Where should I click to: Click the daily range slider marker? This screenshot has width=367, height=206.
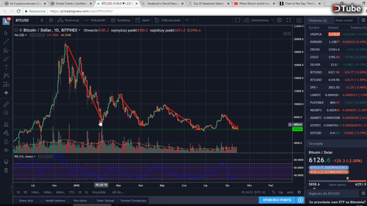(348, 178)
